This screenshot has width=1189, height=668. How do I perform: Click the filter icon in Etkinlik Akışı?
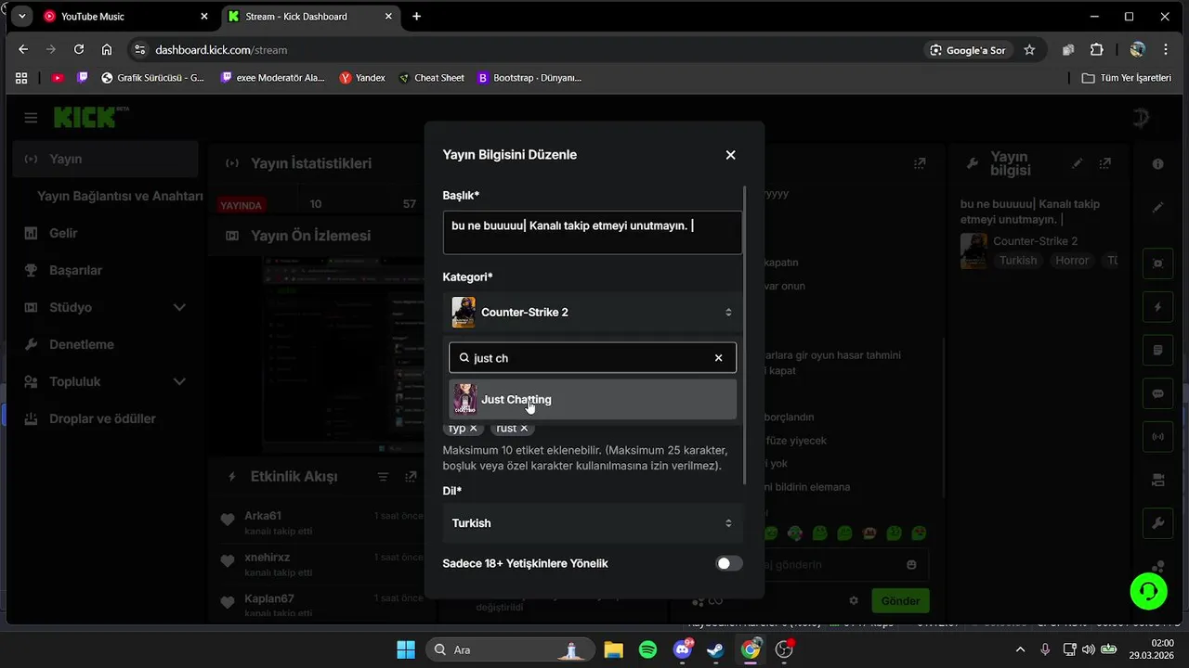pos(383,477)
